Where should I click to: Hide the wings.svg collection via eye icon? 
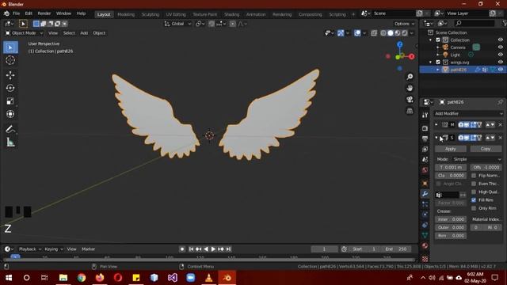pos(500,63)
